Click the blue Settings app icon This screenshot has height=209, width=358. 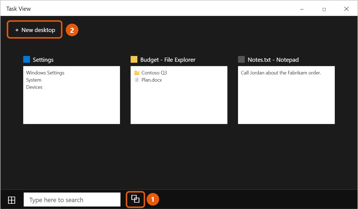[x=27, y=60]
